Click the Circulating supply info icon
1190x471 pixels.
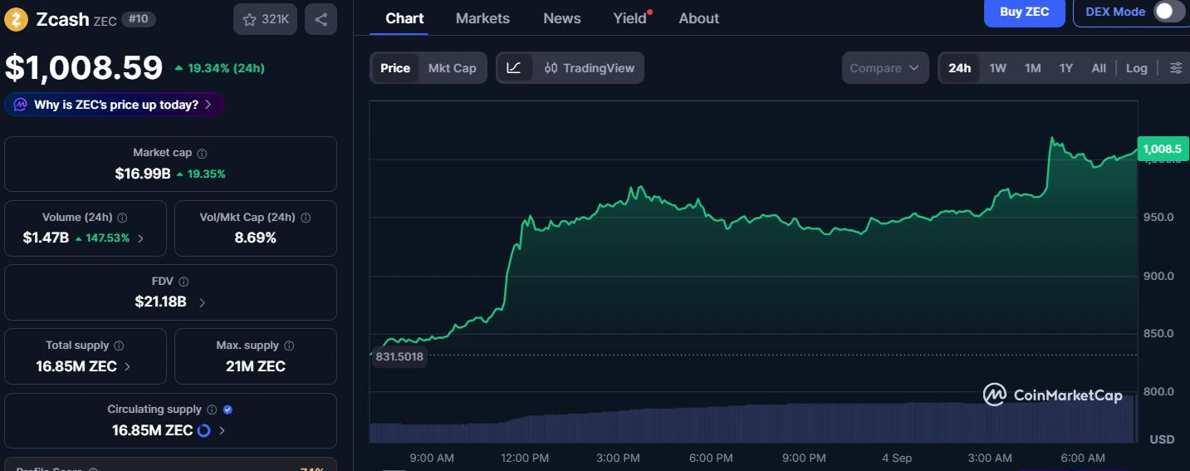tap(212, 410)
